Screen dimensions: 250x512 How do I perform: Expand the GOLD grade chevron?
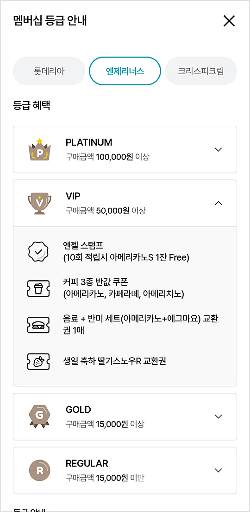coord(219,416)
